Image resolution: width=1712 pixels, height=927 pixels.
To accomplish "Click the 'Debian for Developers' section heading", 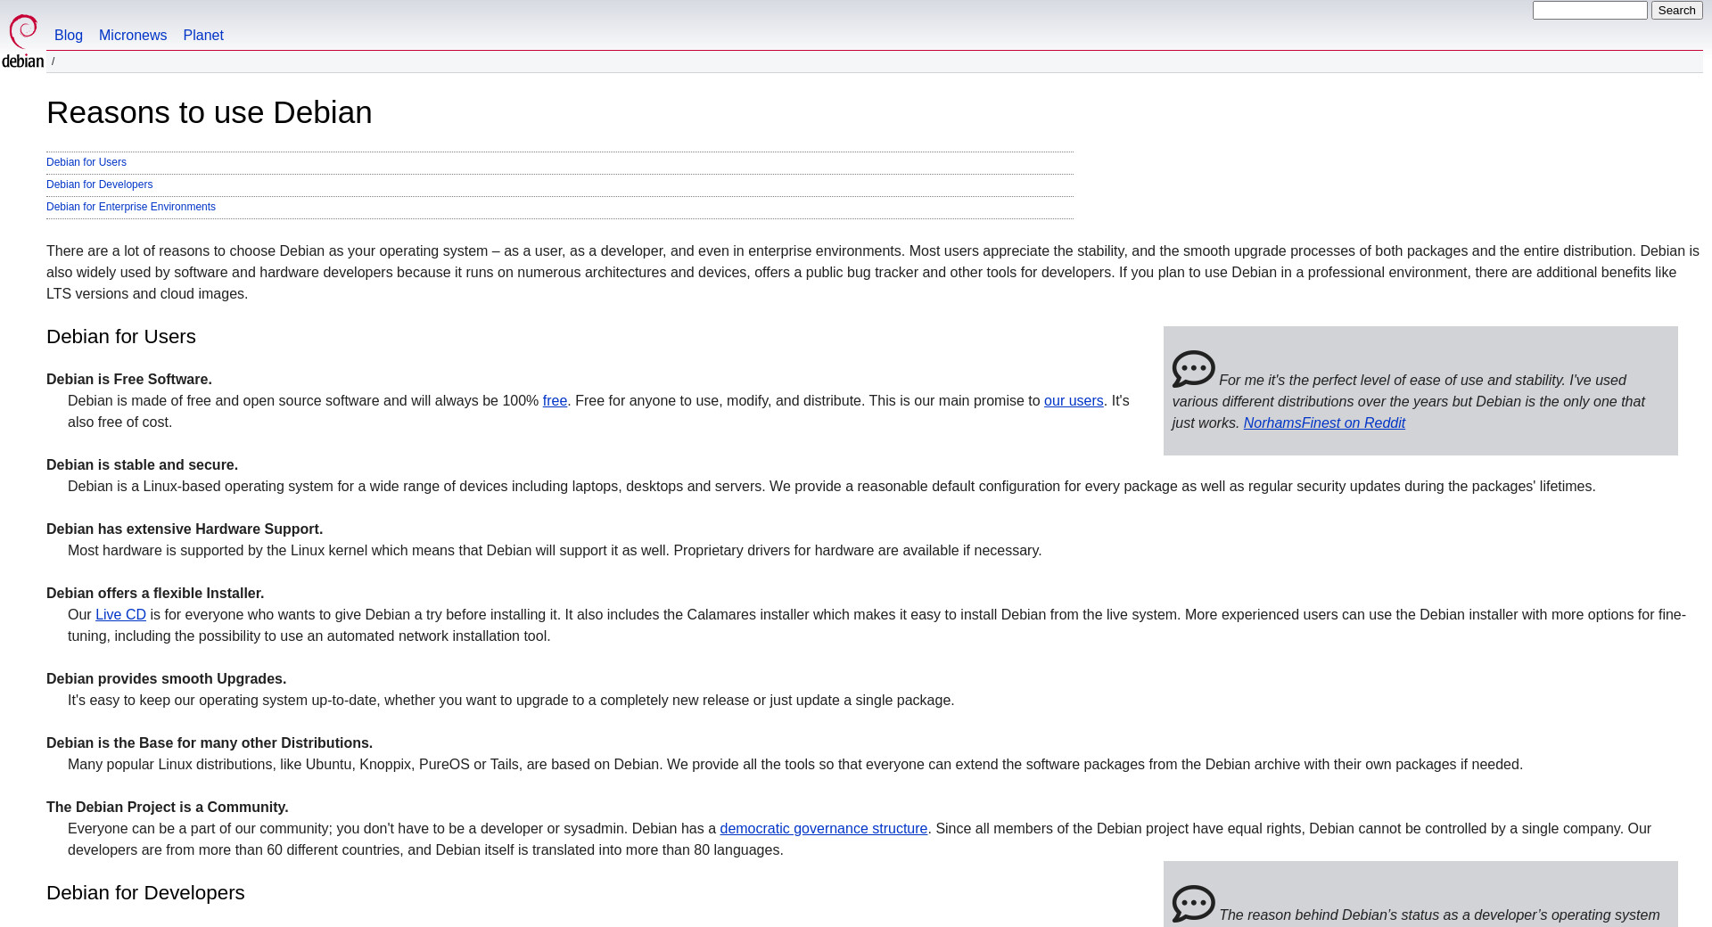I will 145,893.
